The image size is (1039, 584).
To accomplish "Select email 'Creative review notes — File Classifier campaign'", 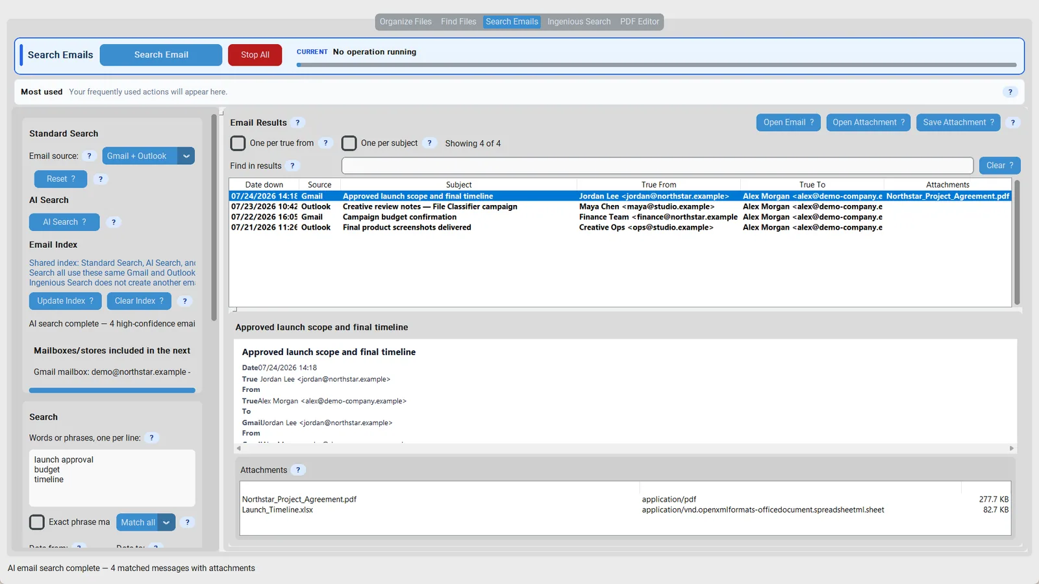I will point(620,206).
